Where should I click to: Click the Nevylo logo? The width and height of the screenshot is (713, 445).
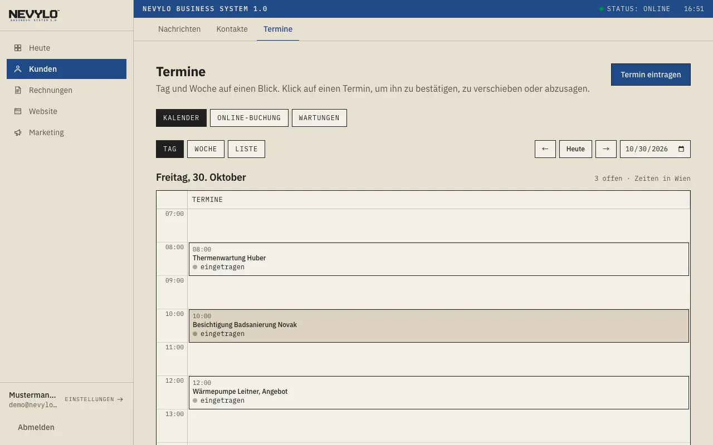34,16
